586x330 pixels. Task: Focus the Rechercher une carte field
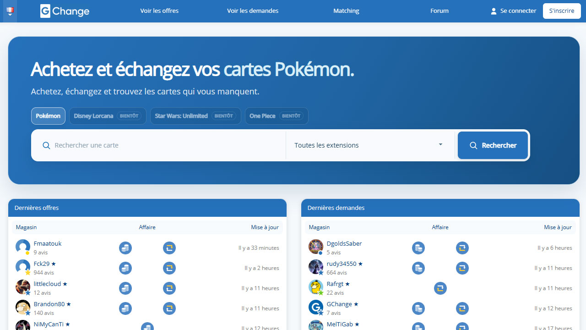pyautogui.click(x=158, y=145)
